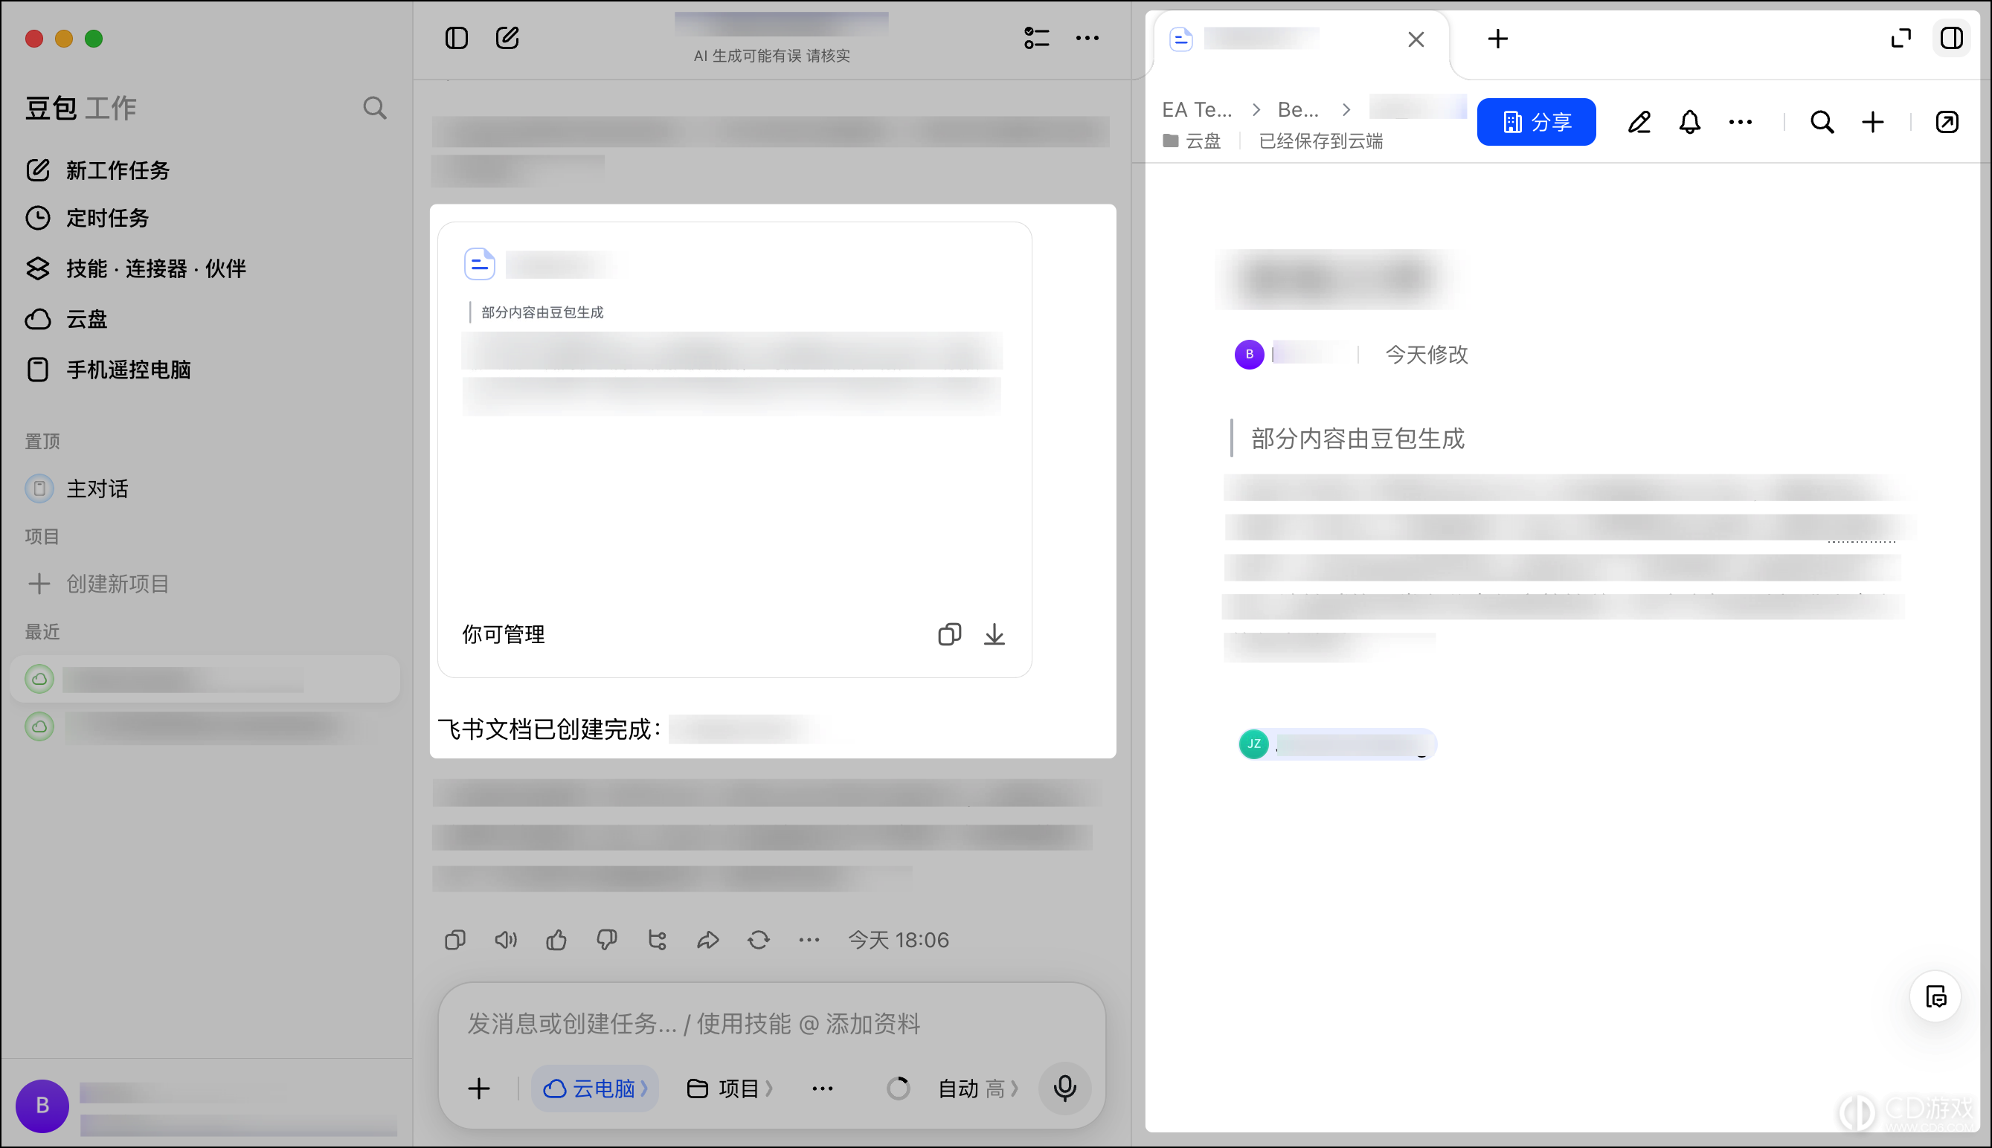Expand the document panel to fullscreen

pos(1901,38)
